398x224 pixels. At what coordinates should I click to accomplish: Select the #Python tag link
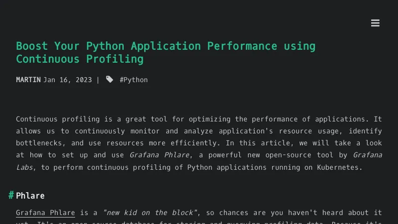pos(133,80)
